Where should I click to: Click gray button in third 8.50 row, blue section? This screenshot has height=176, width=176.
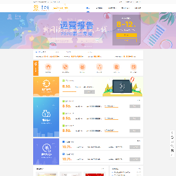tap(135, 131)
